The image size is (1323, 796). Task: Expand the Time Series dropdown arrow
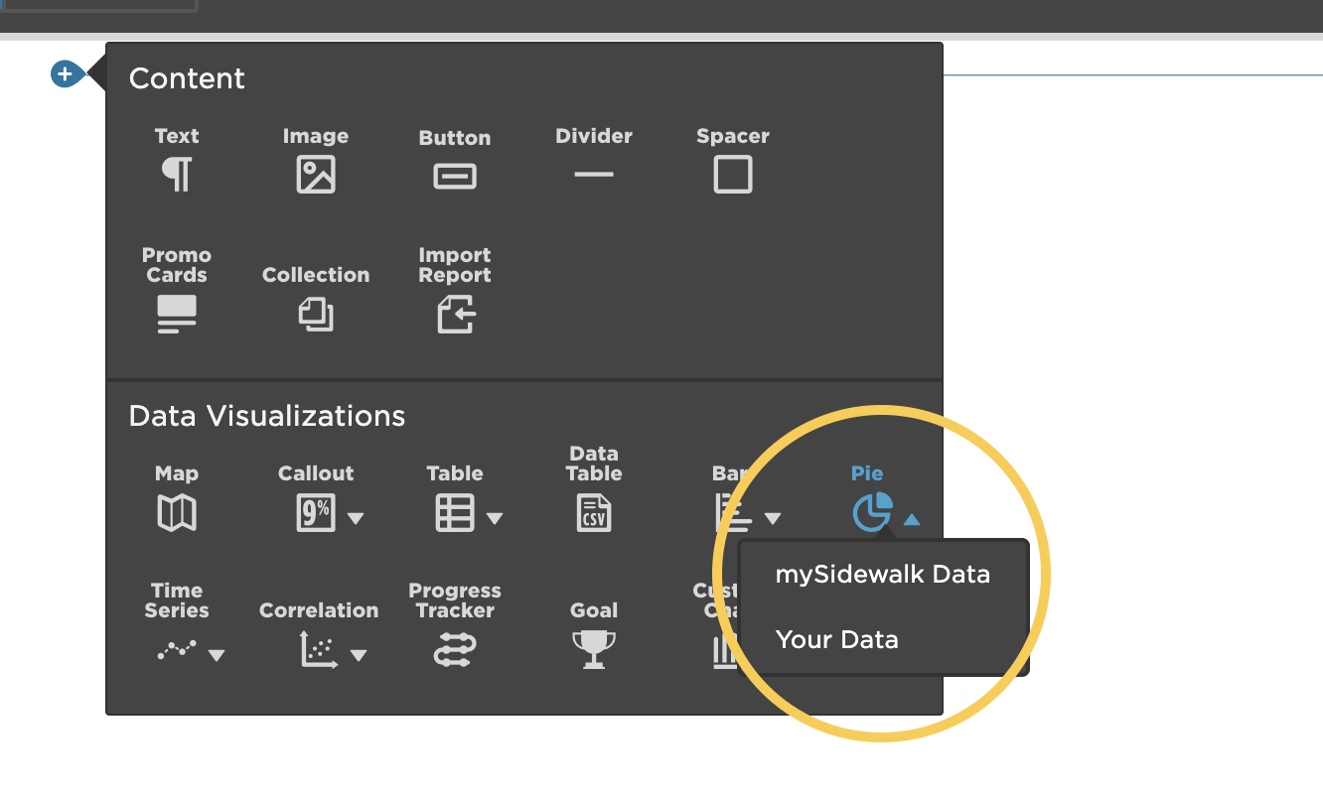point(216,655)
